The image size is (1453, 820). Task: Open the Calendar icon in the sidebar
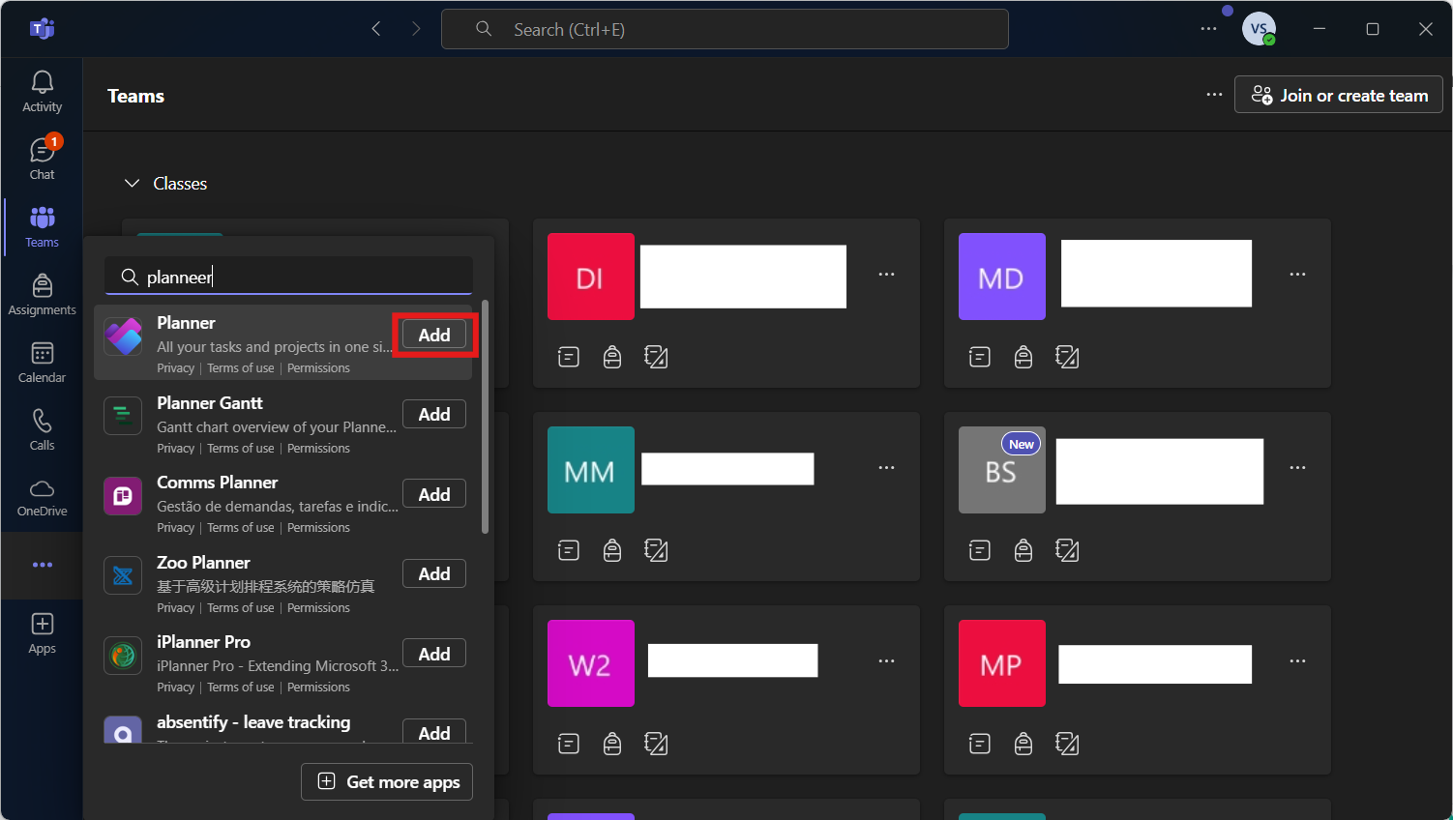click(x=42, y=362)
